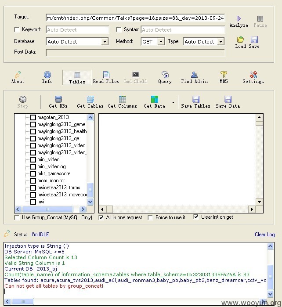Click Get DBs database icon
282x307 pixels.
tap(58, 99)
